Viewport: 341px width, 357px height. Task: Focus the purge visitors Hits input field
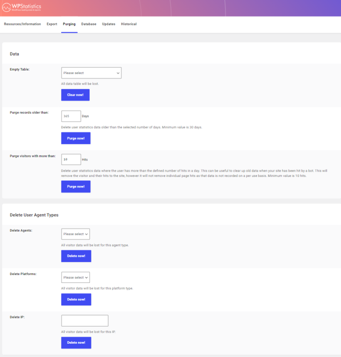[x=71, y=159]
